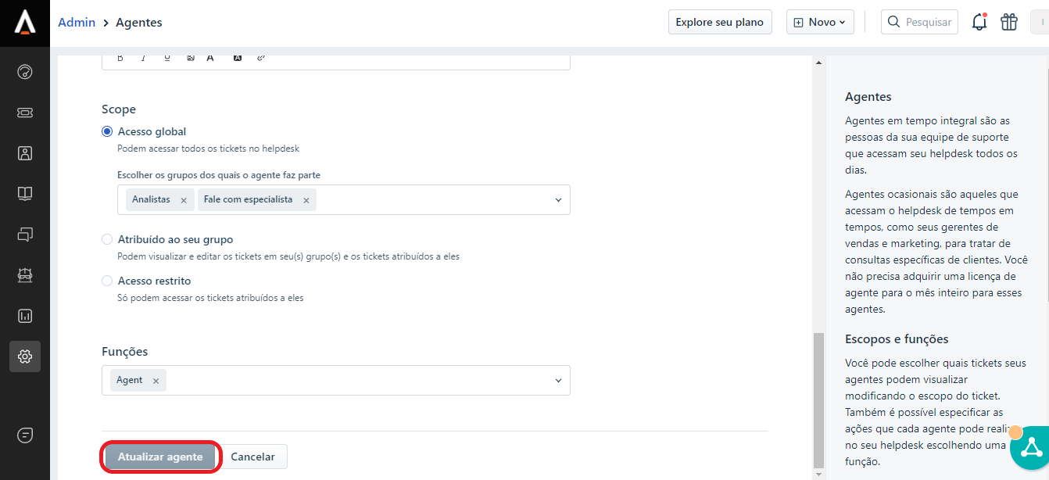Select the Acesso global scope option

tap(107, 131)
